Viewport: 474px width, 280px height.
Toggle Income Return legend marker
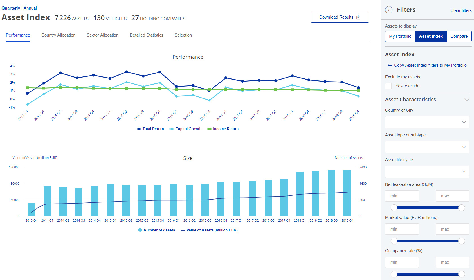click(209, 129)
